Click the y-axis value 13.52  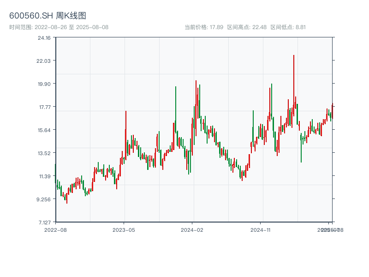[44, 154]
